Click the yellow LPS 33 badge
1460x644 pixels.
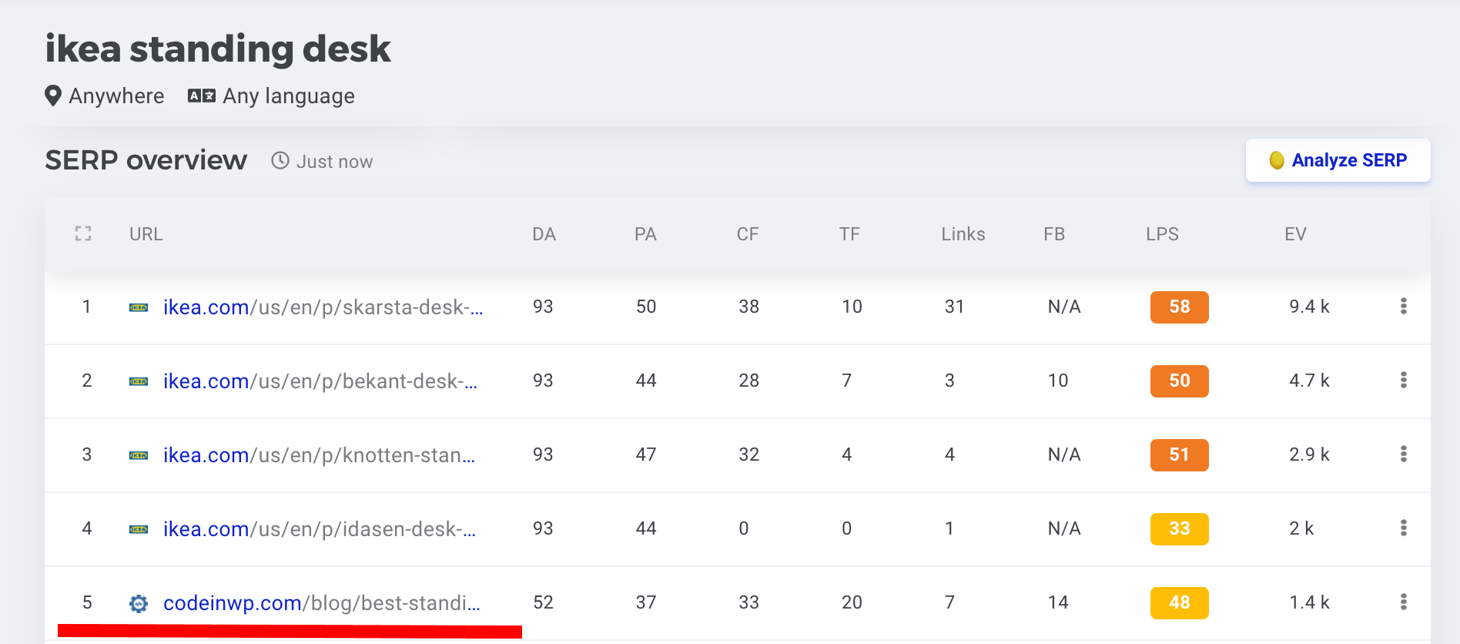pyautogui.click(x=1180, y=529)
